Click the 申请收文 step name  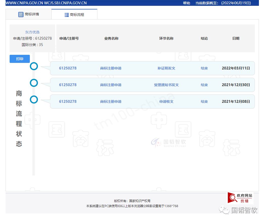(166, 101)
